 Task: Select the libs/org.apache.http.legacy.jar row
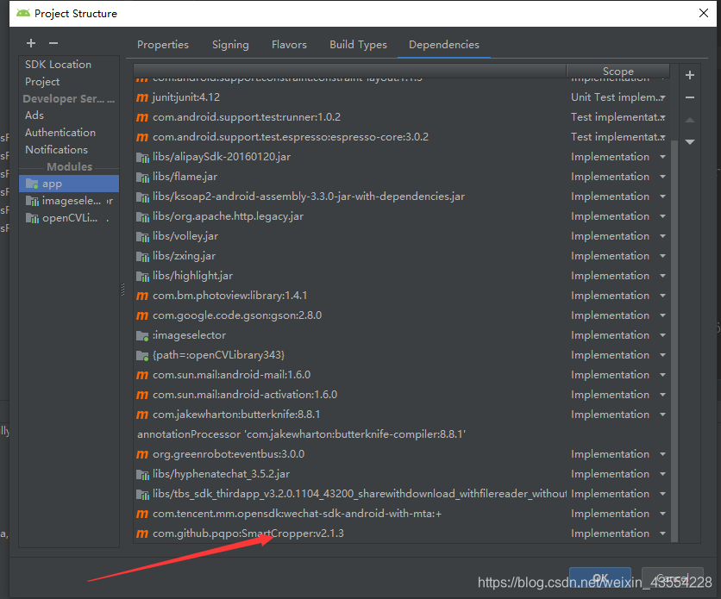[402, 216]
